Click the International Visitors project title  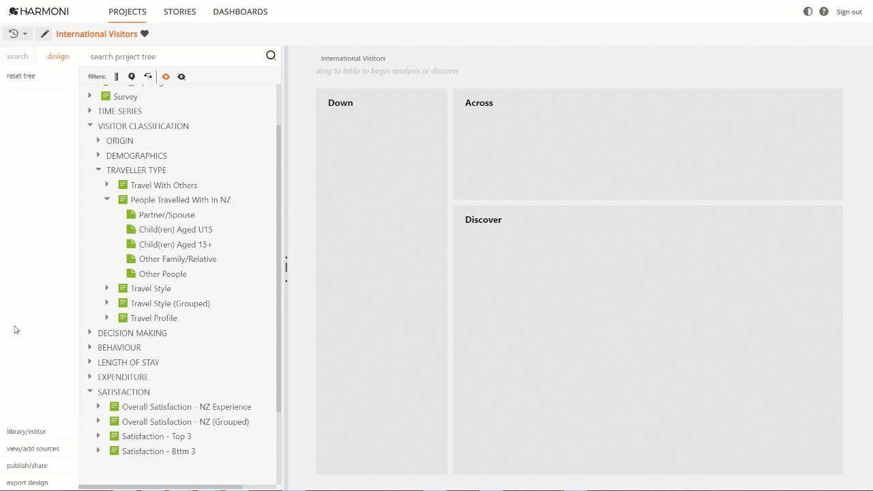[97, 33]
